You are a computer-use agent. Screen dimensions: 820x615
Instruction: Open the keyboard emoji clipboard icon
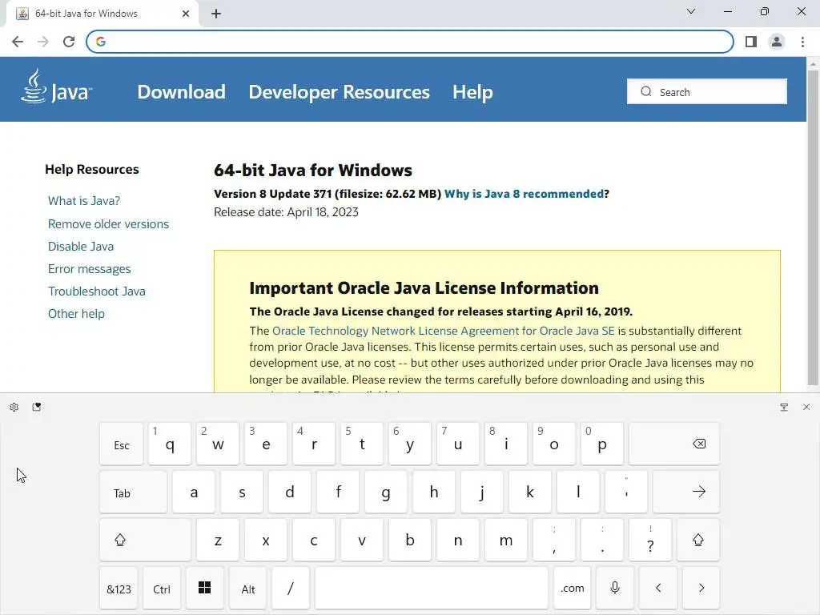37,407
